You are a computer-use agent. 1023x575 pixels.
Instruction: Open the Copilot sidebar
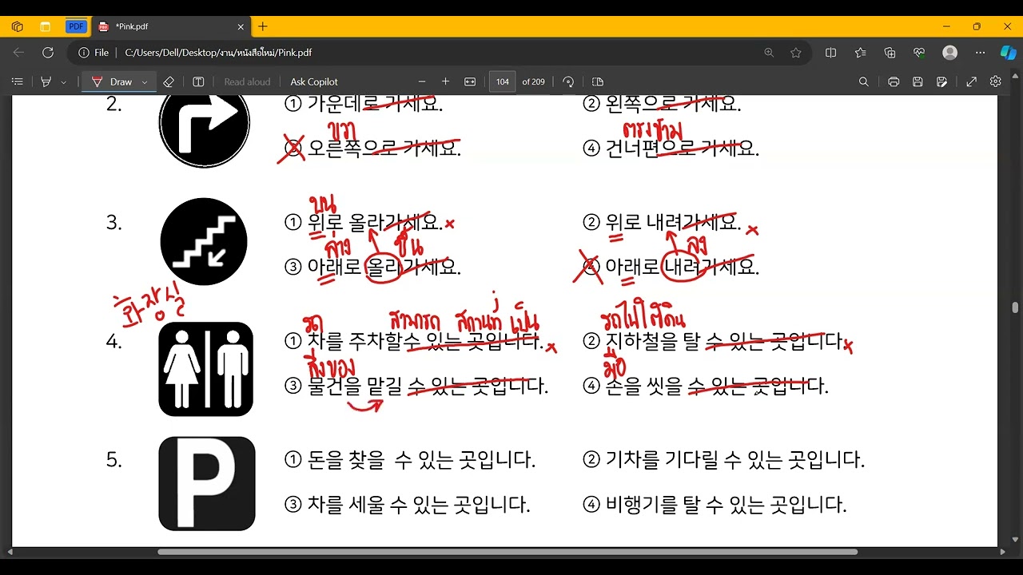coord(1009,53)
